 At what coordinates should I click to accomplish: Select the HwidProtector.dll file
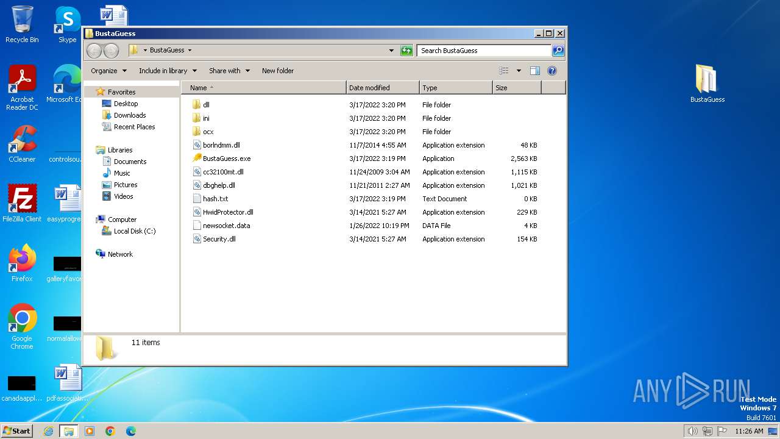tap(227, 212)
